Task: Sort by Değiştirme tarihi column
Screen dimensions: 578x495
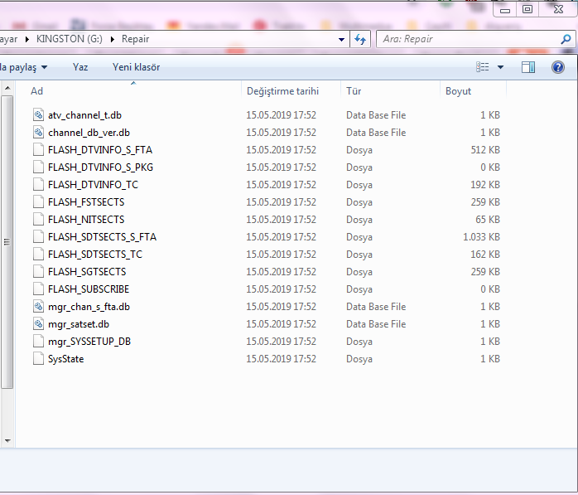Action: pos(291,91)
